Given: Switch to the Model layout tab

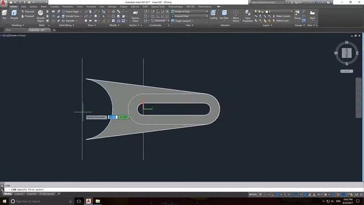Looking at the screenshot, I should (x=7, y=194).
